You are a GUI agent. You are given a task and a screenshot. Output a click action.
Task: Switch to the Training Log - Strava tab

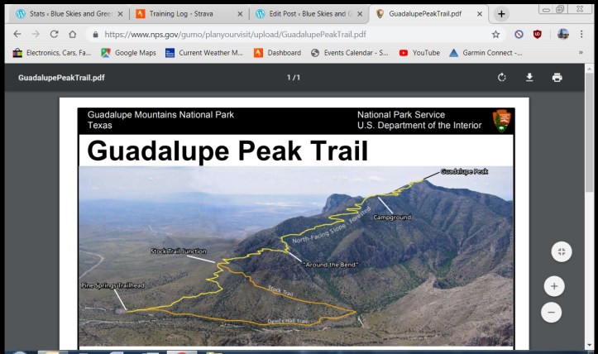[x=189, y=14]
